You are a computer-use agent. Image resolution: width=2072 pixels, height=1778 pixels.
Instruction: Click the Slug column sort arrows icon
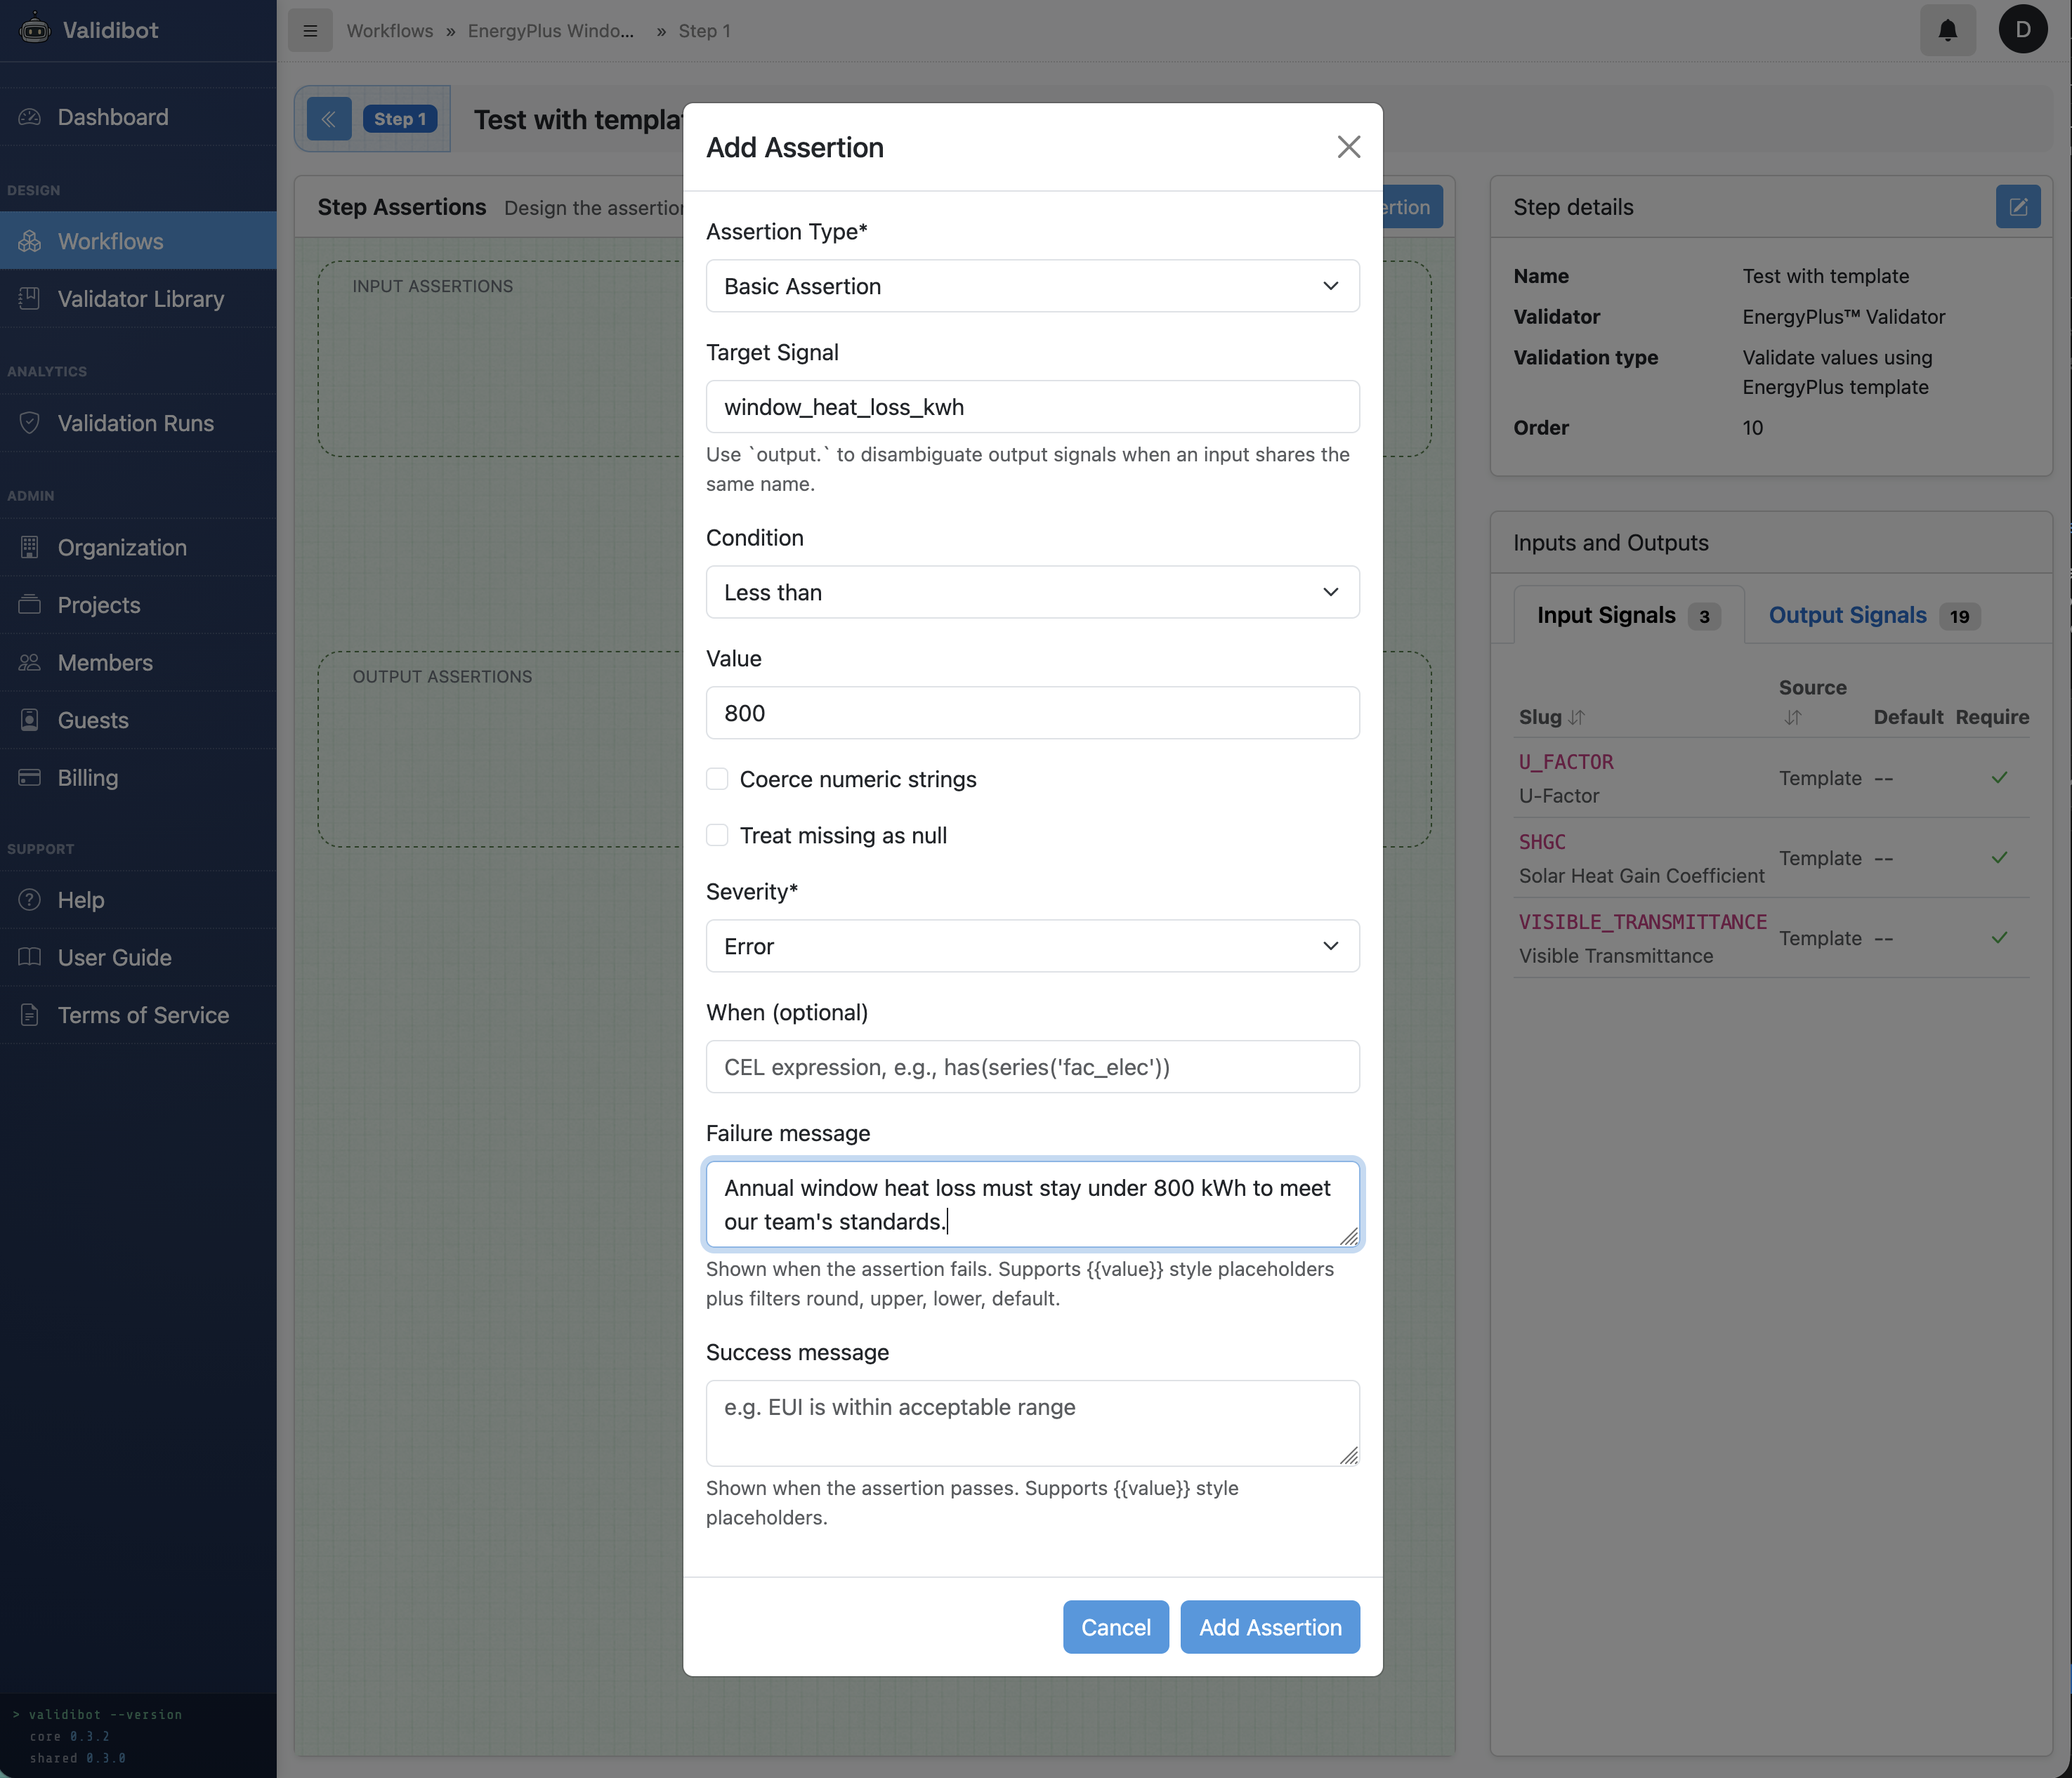(1577, 717)
